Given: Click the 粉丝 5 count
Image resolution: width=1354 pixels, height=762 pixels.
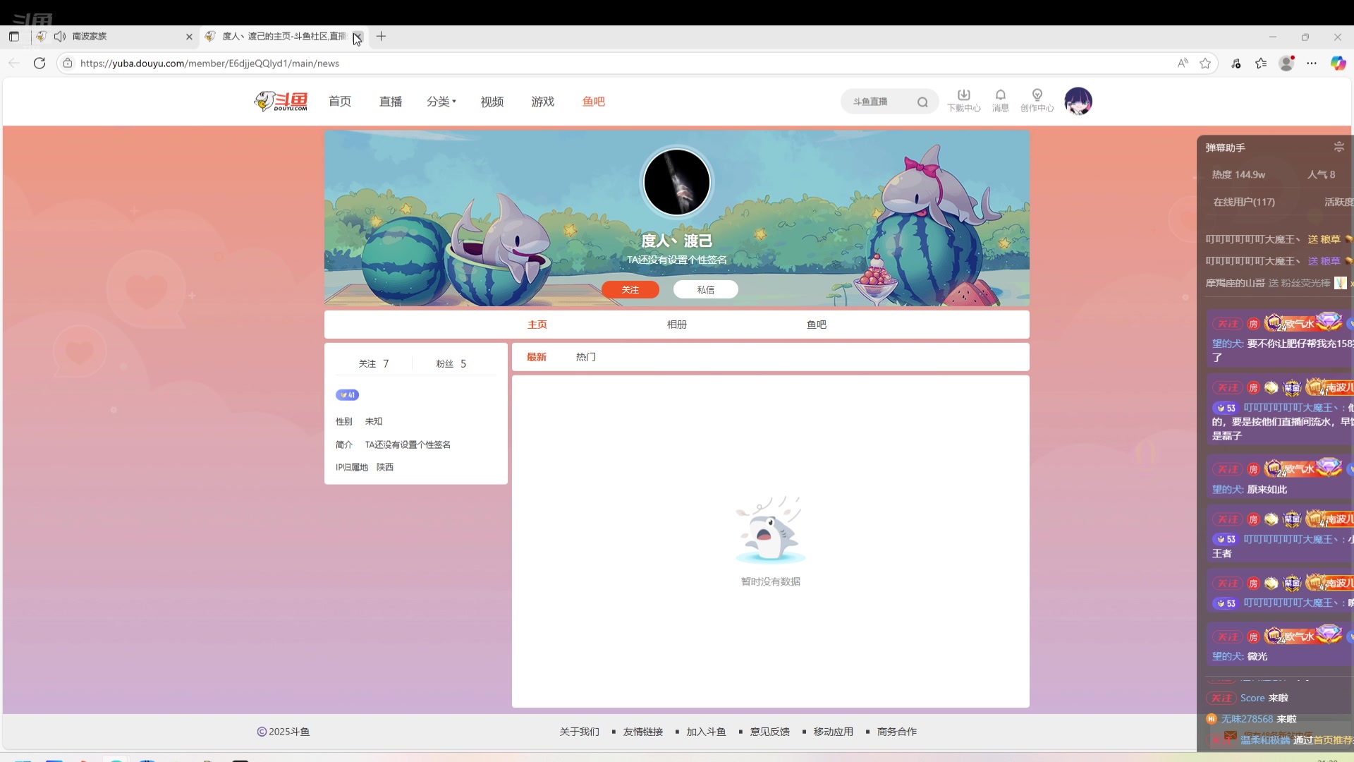Looking at the screenshot, I should 451,363.
